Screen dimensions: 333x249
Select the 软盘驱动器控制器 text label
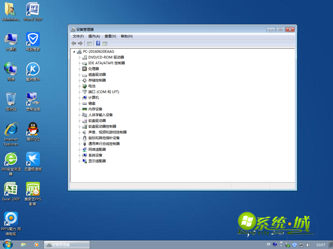click(102, 127)
